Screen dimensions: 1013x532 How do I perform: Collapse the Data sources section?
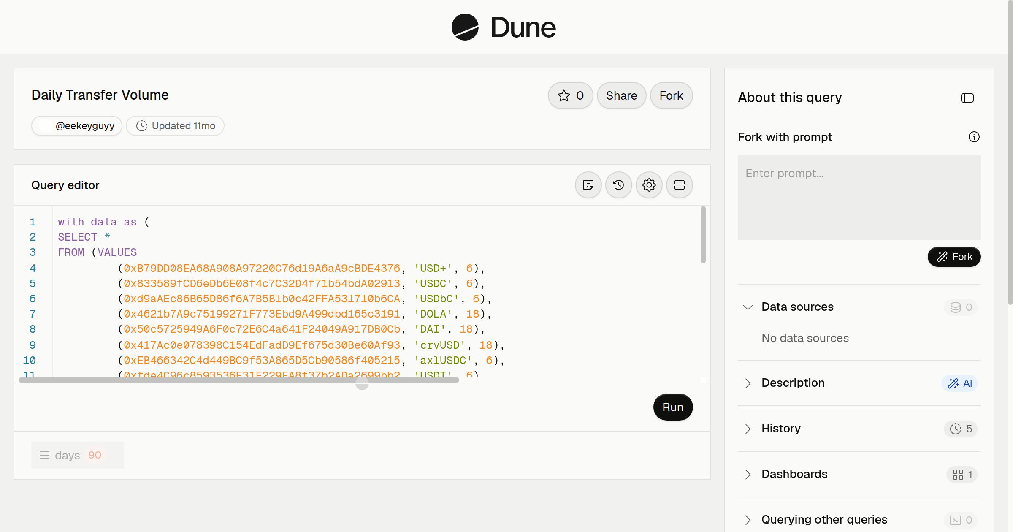pos(748,307)
